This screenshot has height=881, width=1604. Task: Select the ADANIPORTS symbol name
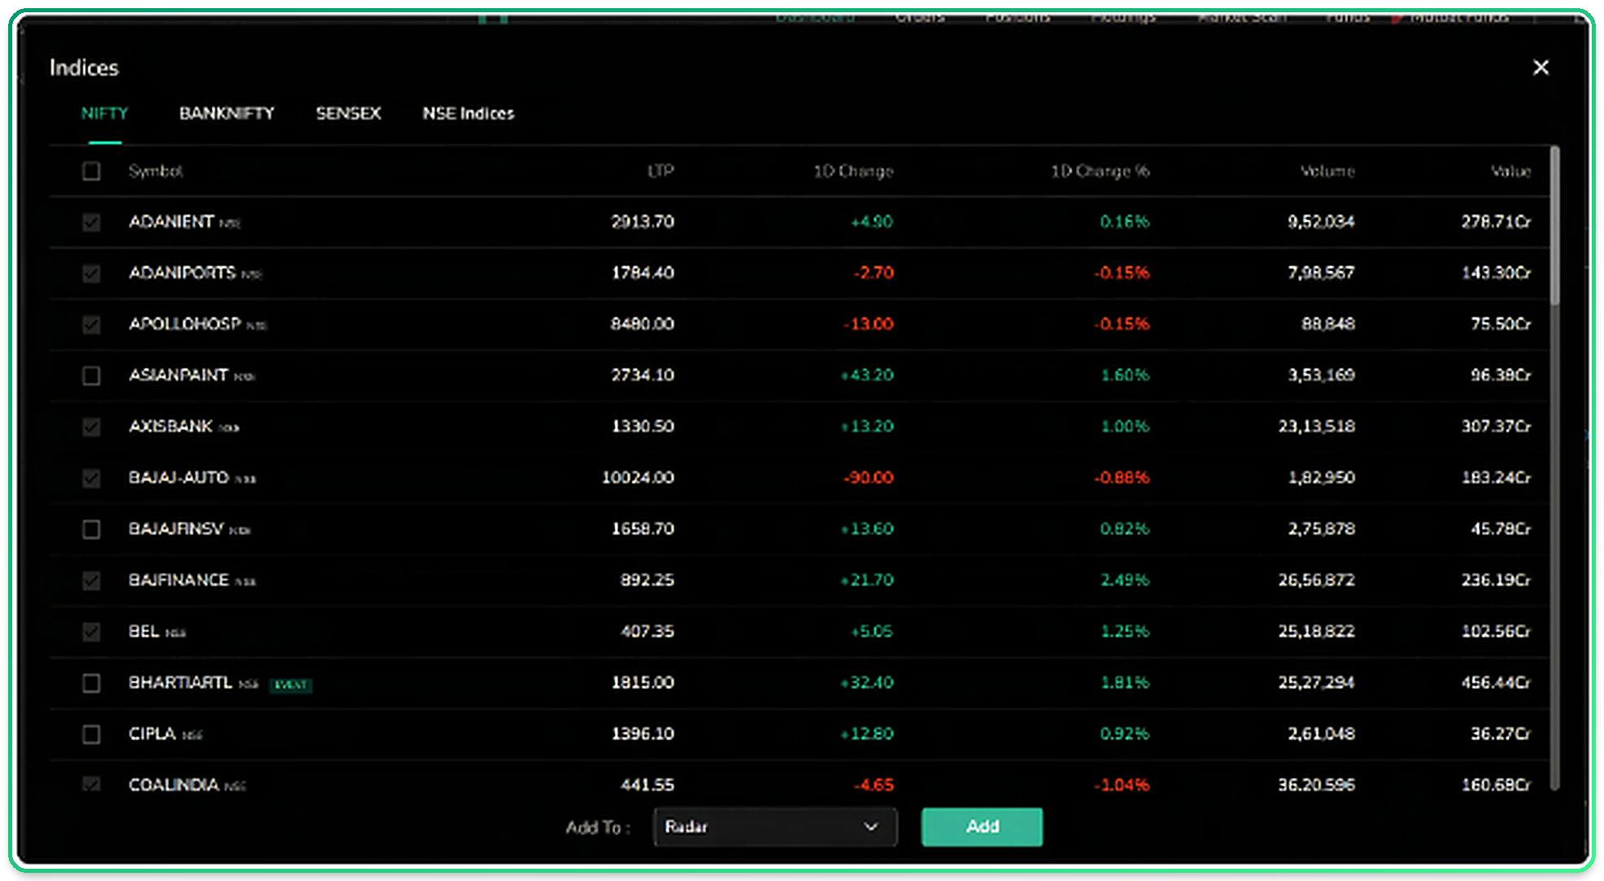click(182, 273)
